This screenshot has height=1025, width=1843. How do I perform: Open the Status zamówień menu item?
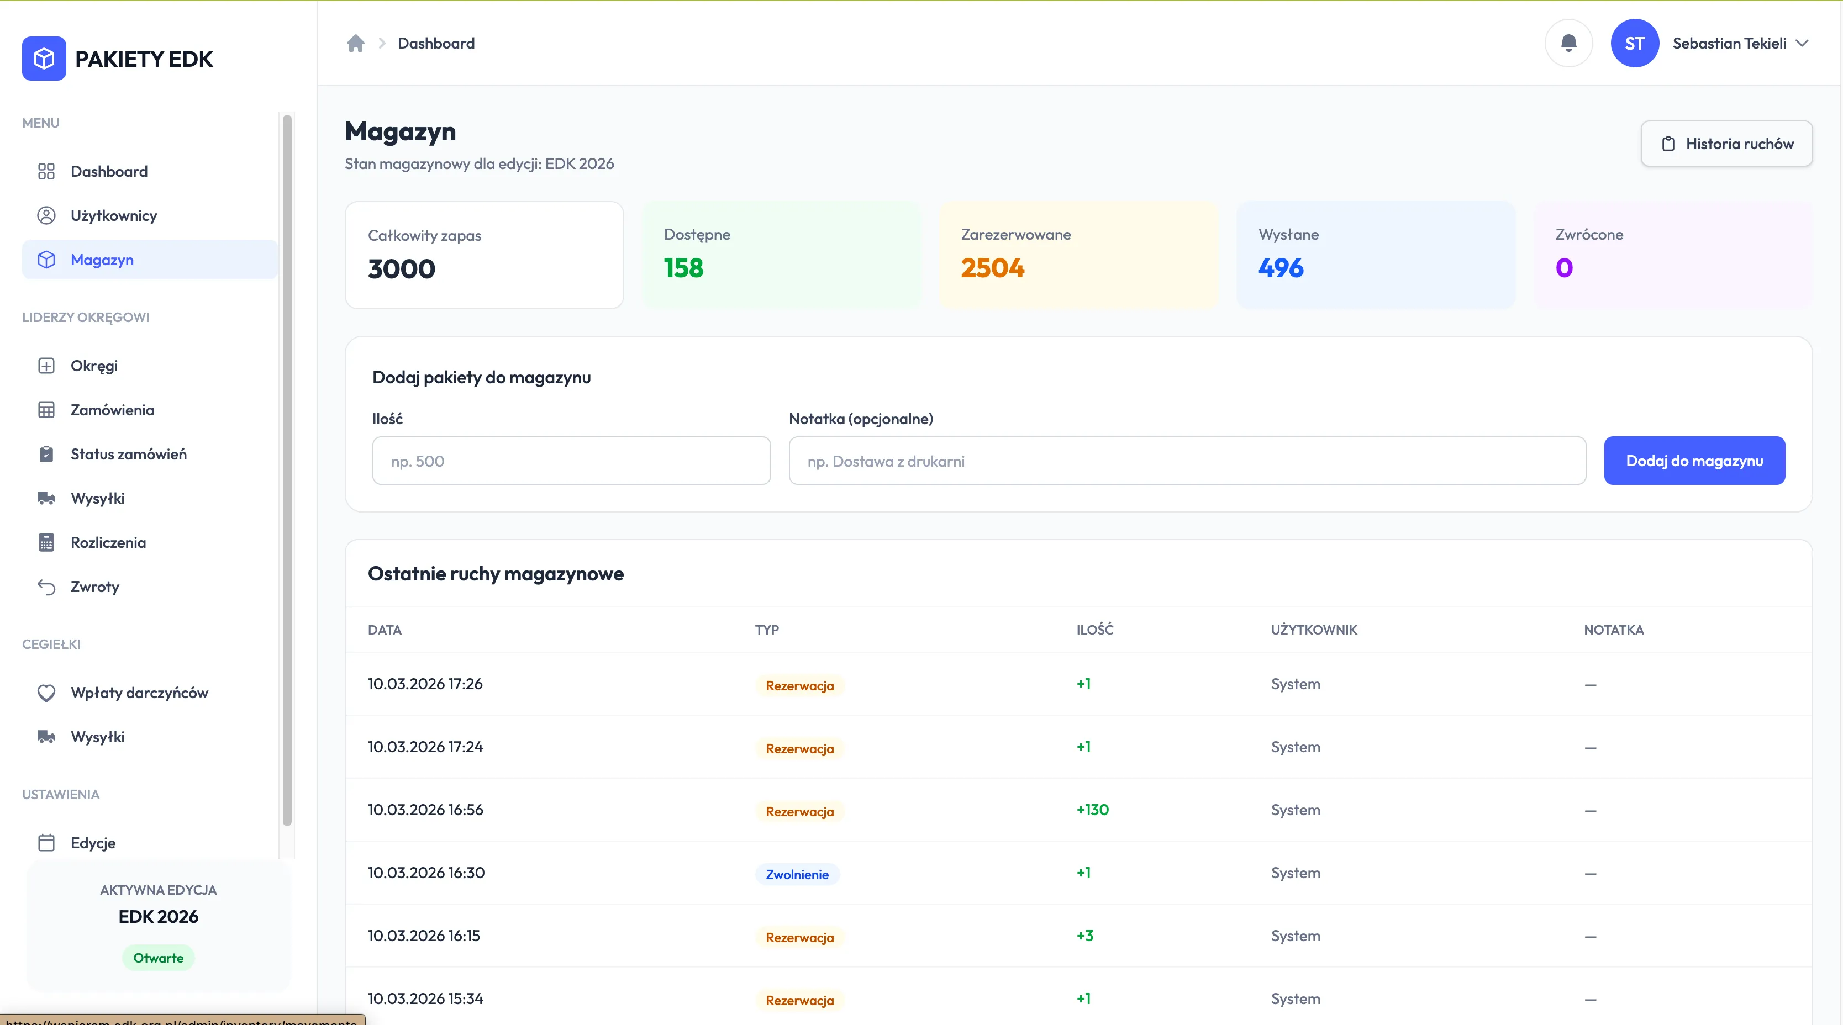pyautogui.click(x=150, y=454)
